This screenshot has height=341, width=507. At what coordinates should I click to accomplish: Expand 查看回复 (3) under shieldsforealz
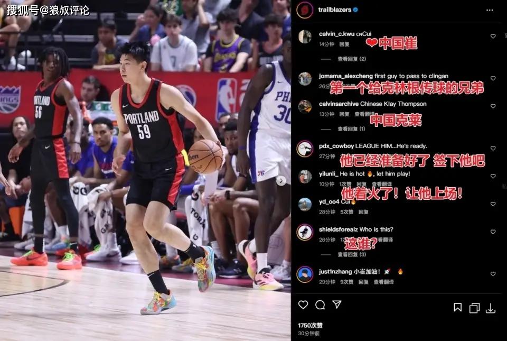tap(352, 254)
